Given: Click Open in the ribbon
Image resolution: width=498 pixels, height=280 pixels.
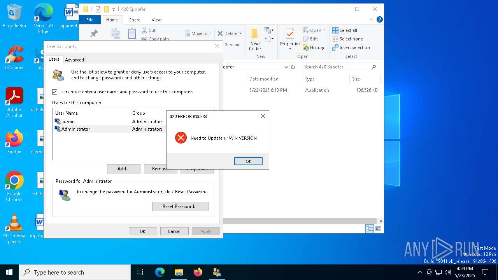Looking at the screenshot, I should point(314,30).
